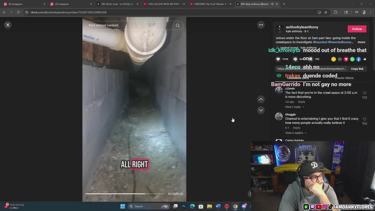The image size is (375, 211).
Task: Reply to J.Devin's comment
Action: (301, 102)
